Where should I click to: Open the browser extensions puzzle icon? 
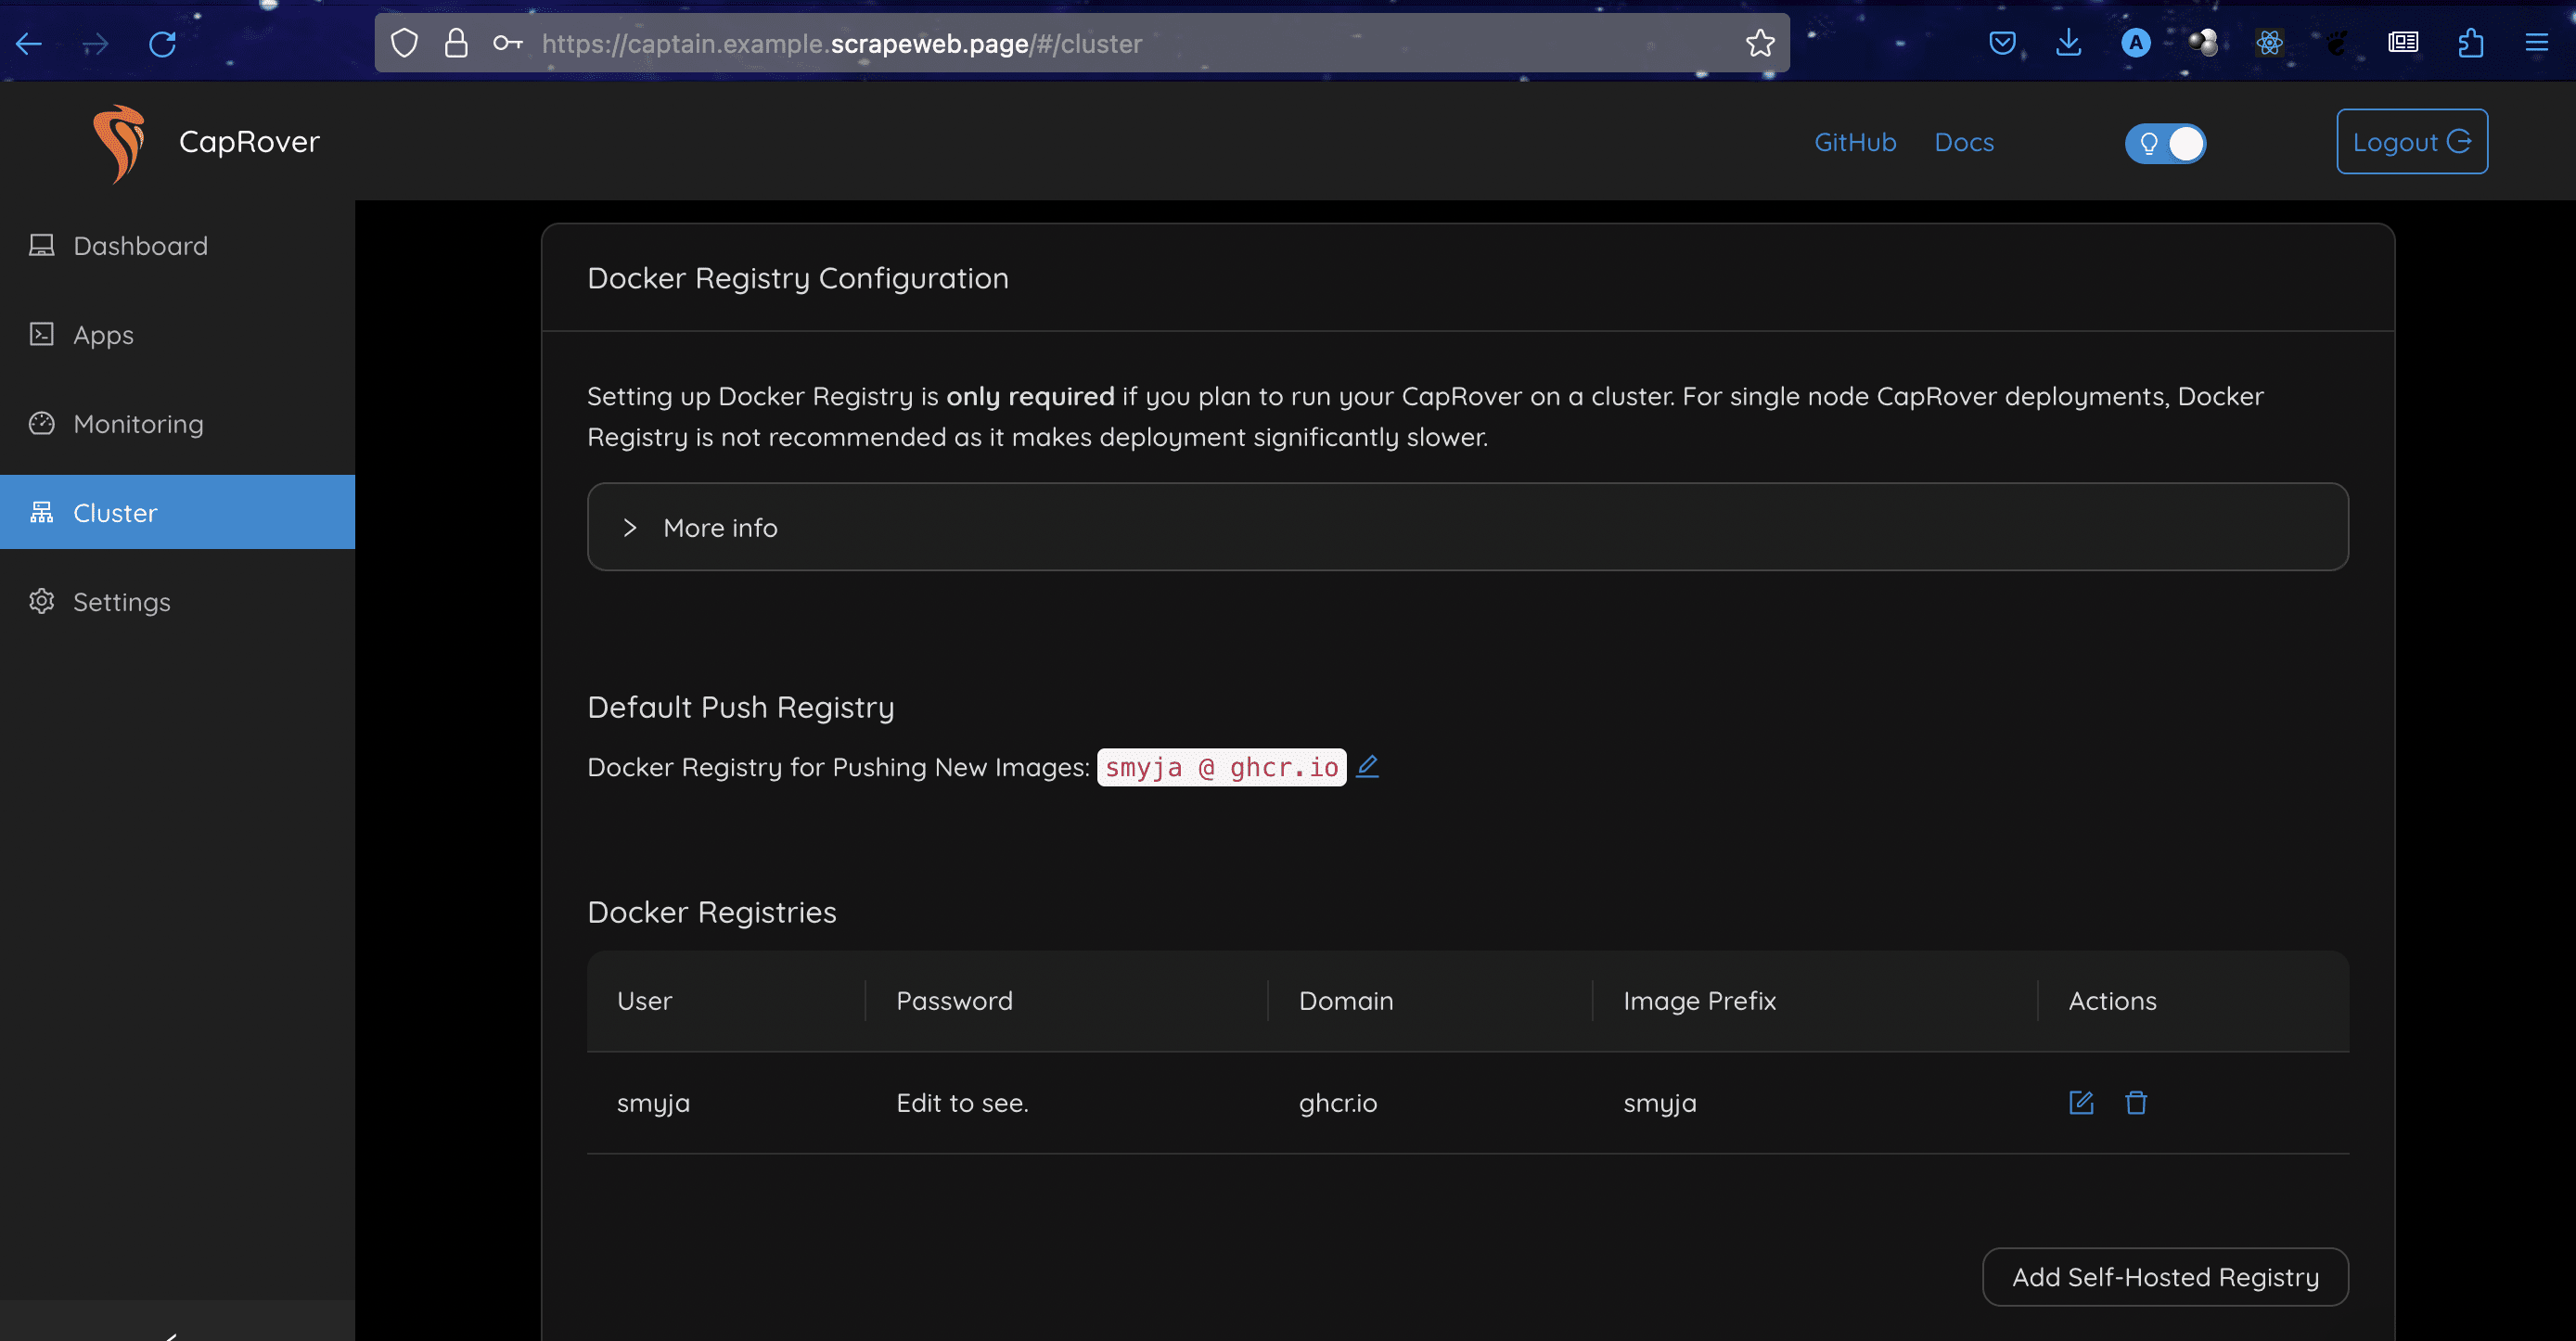pyautogui.click(x=2470, y=43)
